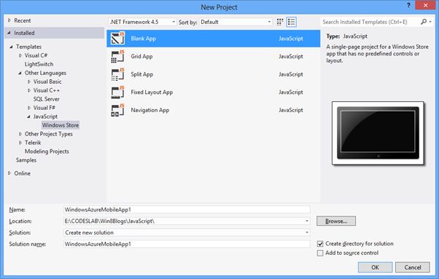Click the Navigation App template icon

[x=117, y=110]
